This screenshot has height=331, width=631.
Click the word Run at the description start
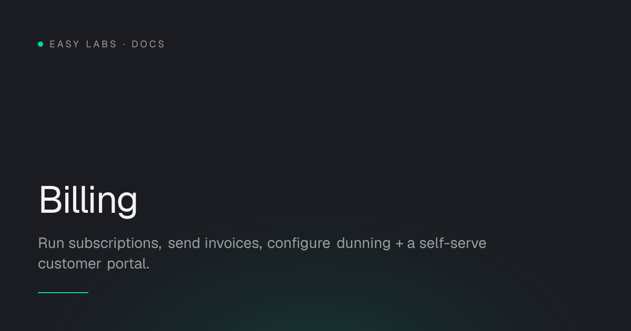pos(50,243)
